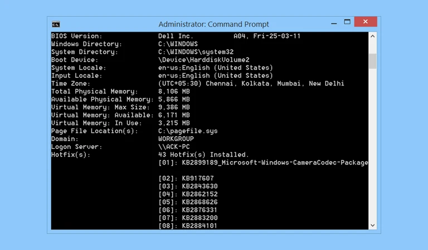
Task: Click the System Locale 'en-us;English (United States)' value
Action: [x=216, y=68]
